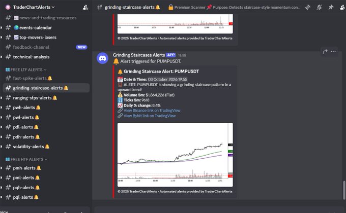Click the Grinding Staircases Alerts bot avatar

(103, 58)
